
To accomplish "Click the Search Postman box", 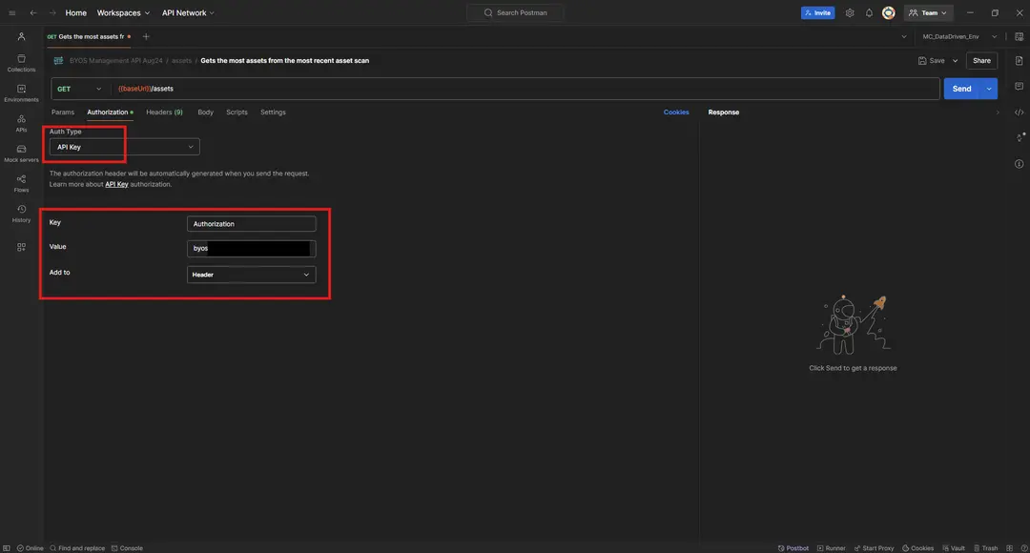I will coord(515,12).
